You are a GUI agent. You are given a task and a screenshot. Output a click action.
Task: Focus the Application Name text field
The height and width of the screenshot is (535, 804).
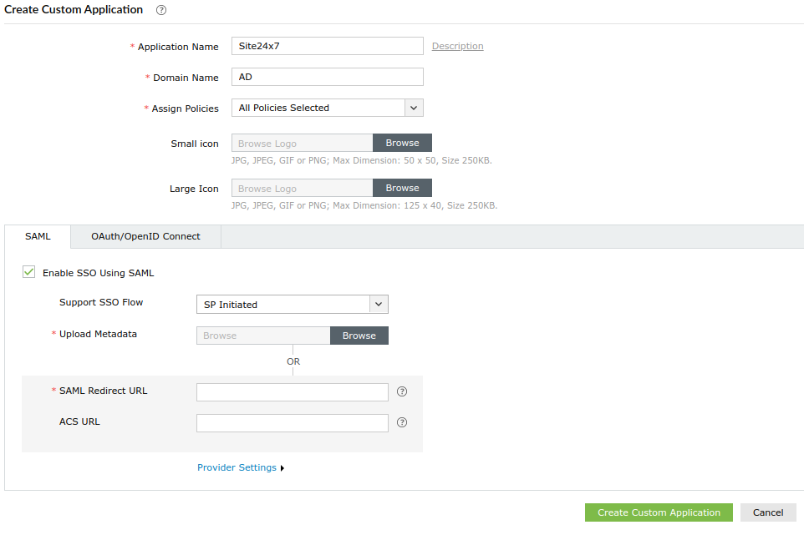327,46
